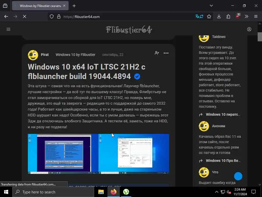The width and height of the screenshot is (262, 197).
Task: Open muted volume tray icon
Action: click(x=229, y=192)
